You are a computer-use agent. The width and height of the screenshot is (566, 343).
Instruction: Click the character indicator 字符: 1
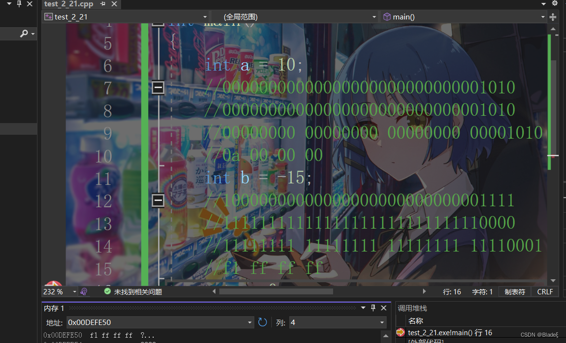[482, 292]
